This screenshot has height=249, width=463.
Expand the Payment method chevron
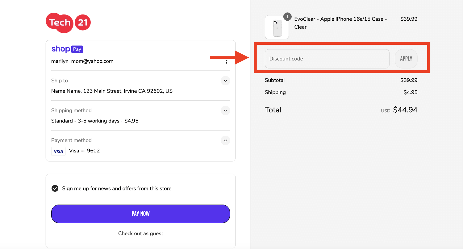pos(226,140)
